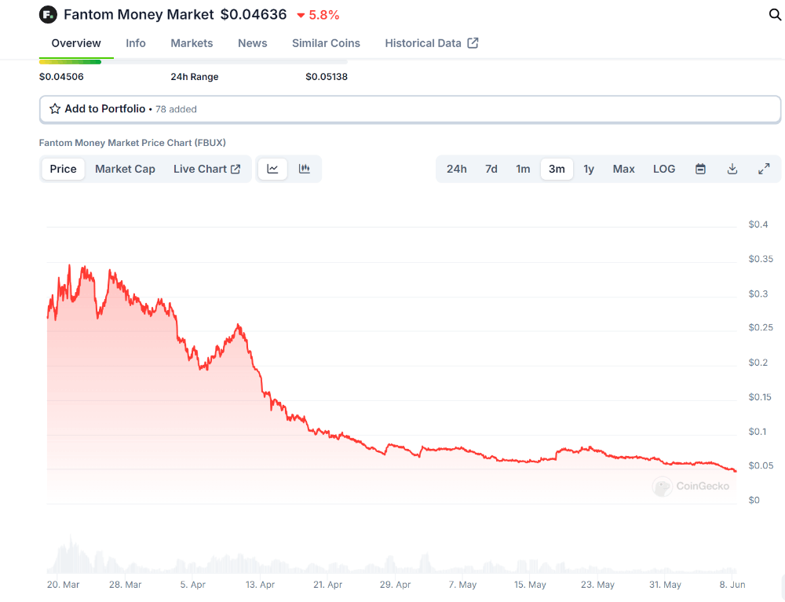Expand chart to fullscreen
Screen dimensions: 785x602
click(x=764, y=169)
